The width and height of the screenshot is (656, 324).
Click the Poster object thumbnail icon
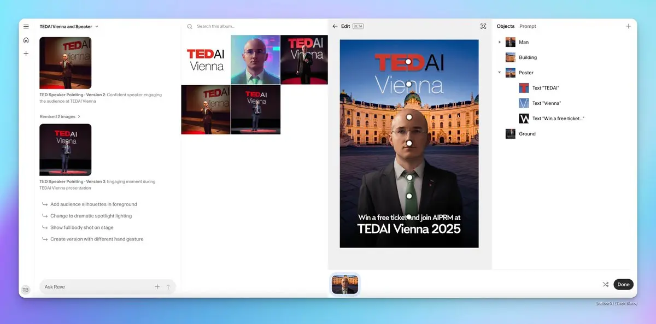(511, 73)
